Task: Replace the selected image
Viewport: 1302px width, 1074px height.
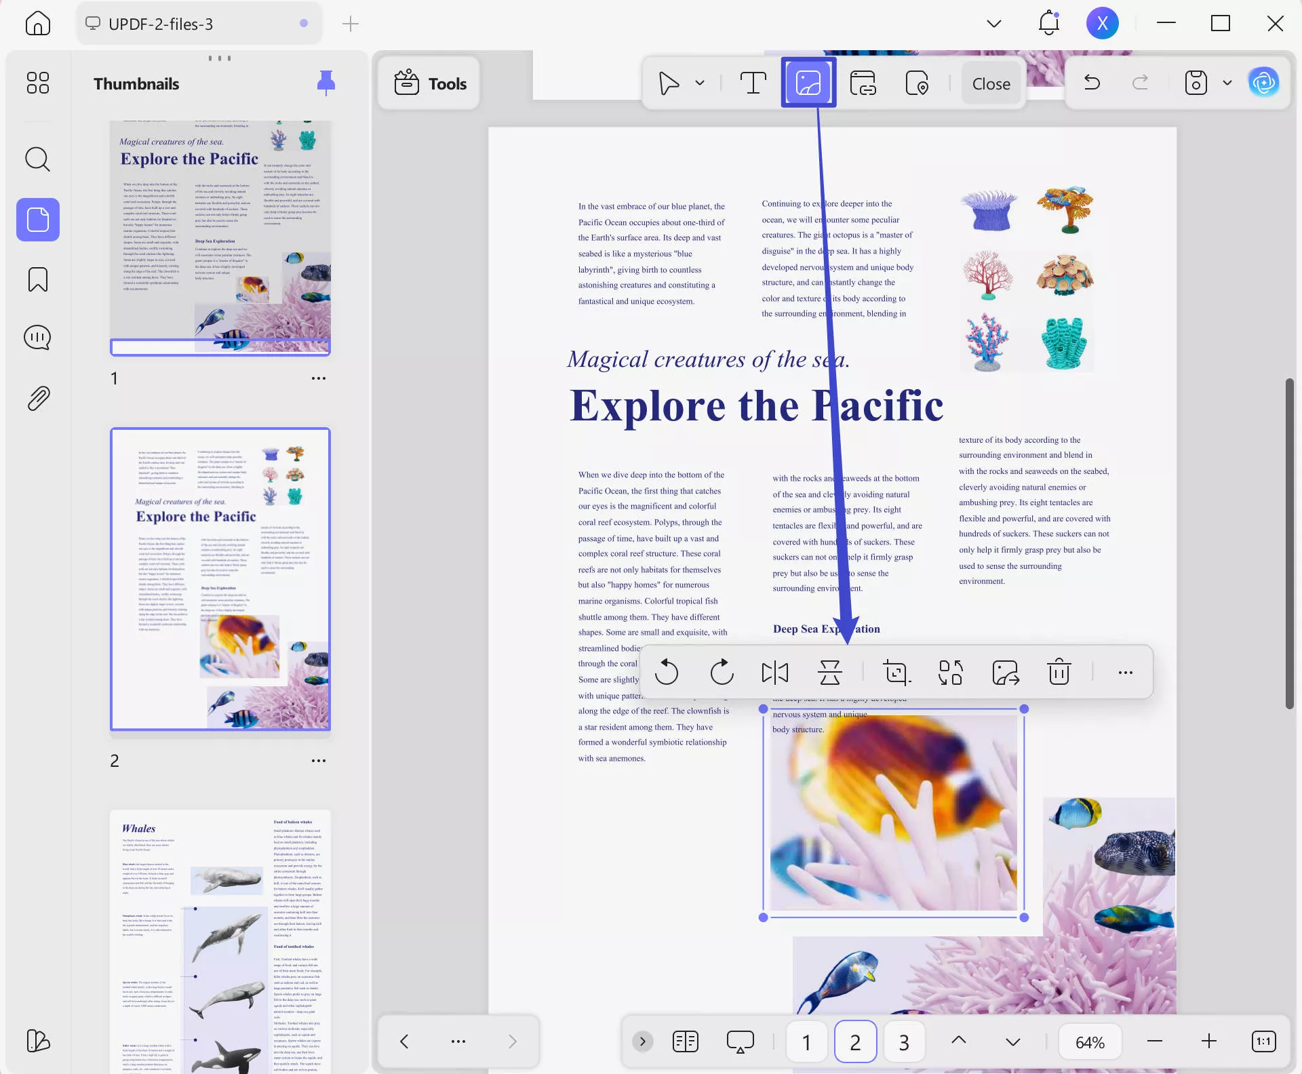Action: [x=951, y=672]
